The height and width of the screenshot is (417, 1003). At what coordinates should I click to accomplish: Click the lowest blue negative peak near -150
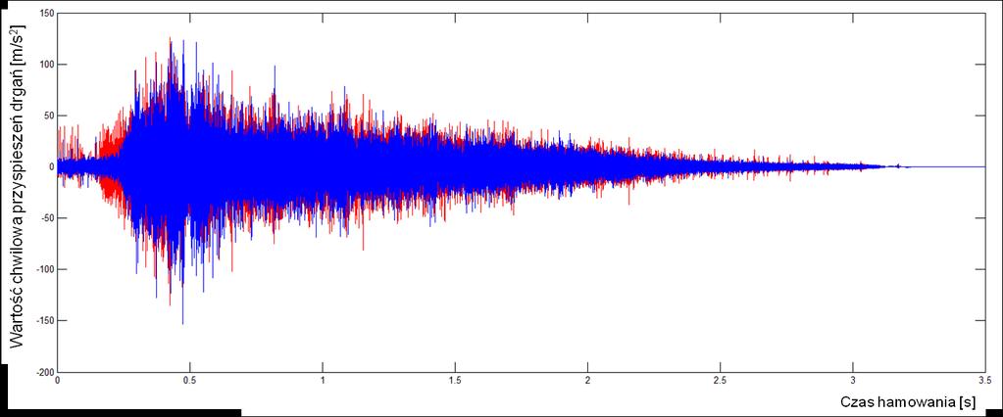[x=183, y=322]
